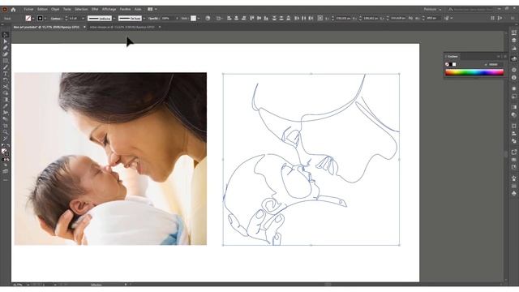Viewport: 519px width, 292px height.
Task: Click the zoom level field in status bar
Action: click(x=18, y=285)
